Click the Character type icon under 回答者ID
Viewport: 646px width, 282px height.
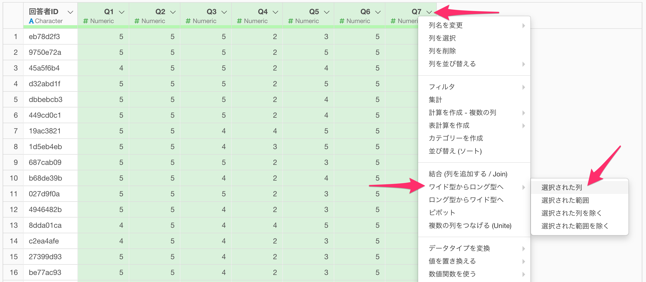pos(31,21)
